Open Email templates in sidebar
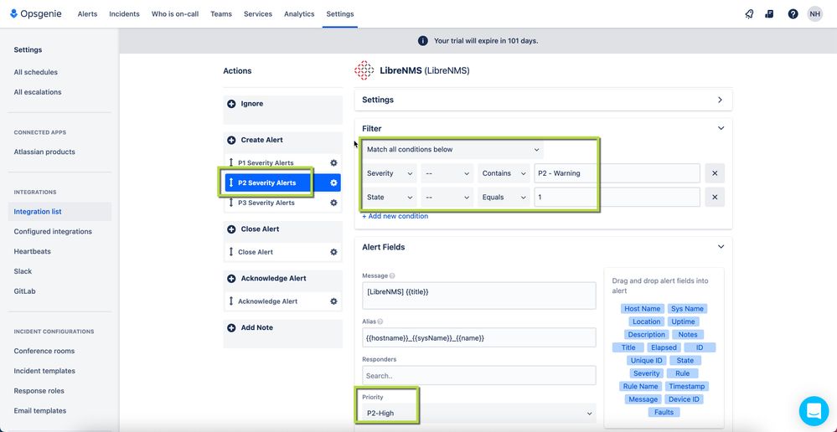 40,411
